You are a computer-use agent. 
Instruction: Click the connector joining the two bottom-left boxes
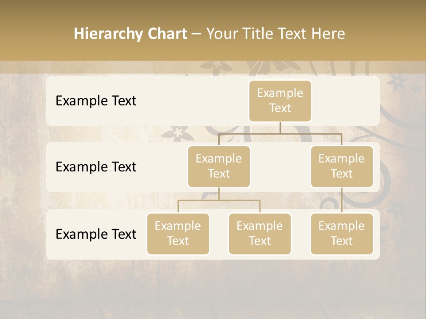point(219,200)
